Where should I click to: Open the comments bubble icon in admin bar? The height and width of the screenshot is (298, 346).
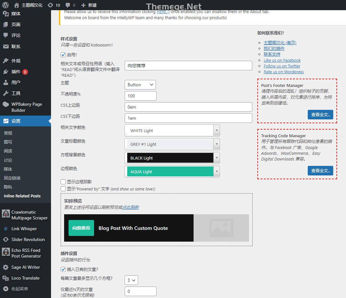[x=68, y=5]
